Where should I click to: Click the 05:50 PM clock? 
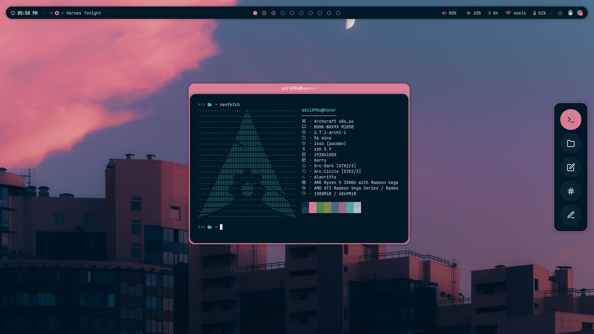[27, 13]
